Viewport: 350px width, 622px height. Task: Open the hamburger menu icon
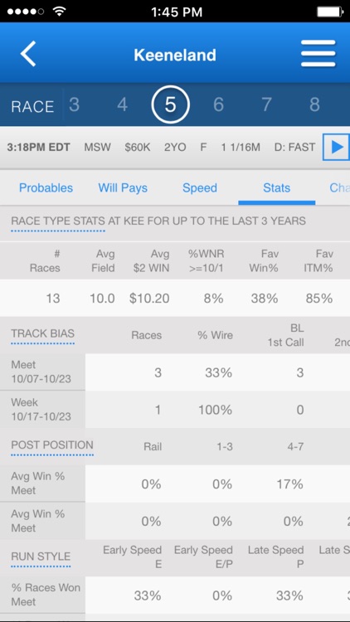(318, 54)
